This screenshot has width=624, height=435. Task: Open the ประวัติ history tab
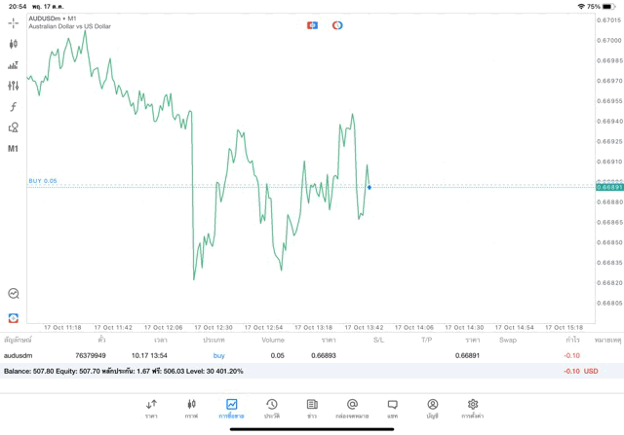click(271, 408)
